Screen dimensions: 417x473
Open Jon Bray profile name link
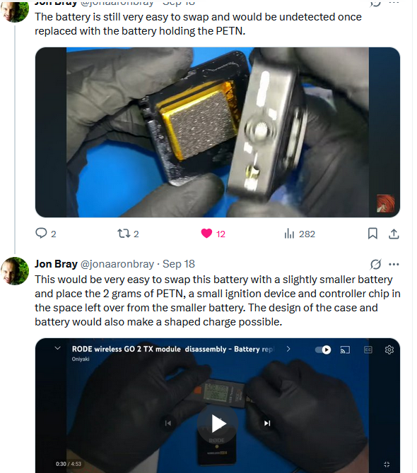click(56, 264)
